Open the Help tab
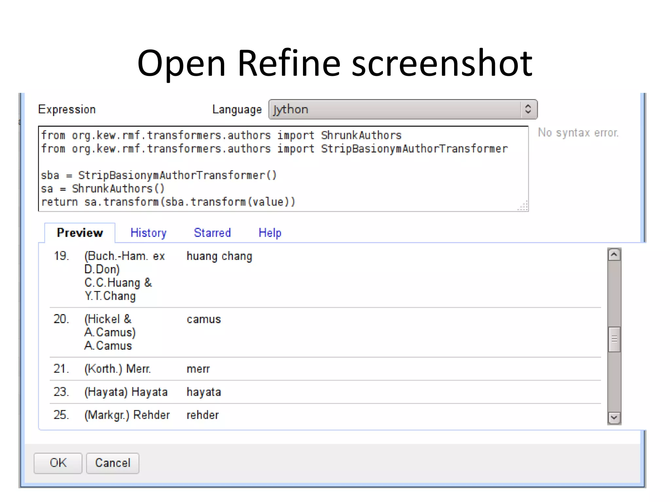Viewport: 670px width, 502px height. click(x=270, y=233)
